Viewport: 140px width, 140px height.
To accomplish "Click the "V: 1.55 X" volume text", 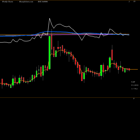I will 135,85.
